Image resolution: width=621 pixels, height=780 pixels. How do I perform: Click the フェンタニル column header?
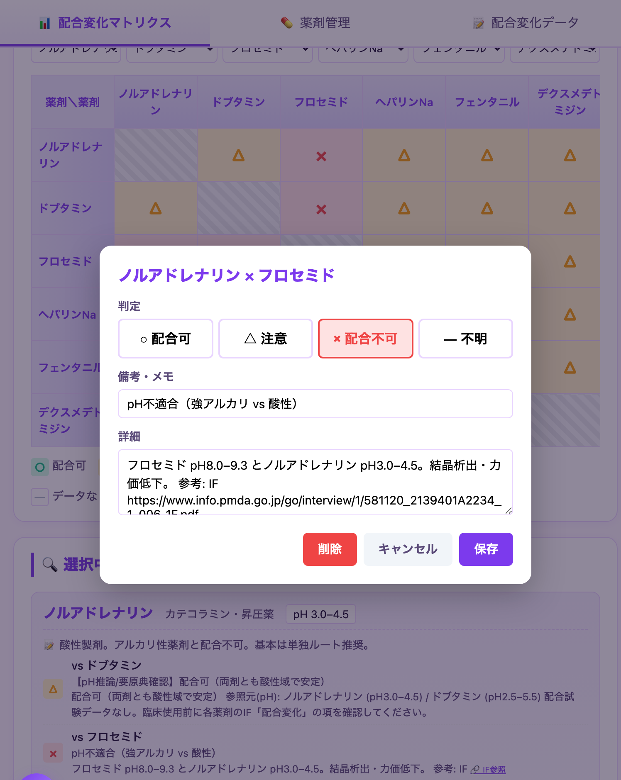[487, 102]
